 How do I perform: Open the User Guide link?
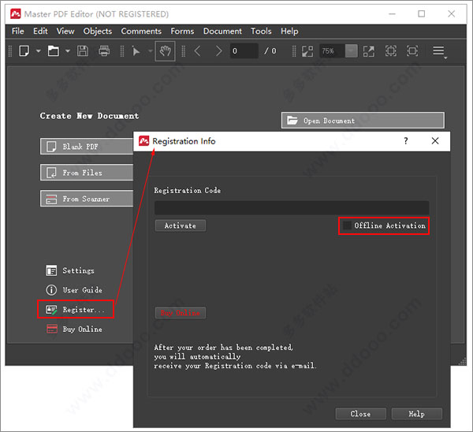click(74, 290)
